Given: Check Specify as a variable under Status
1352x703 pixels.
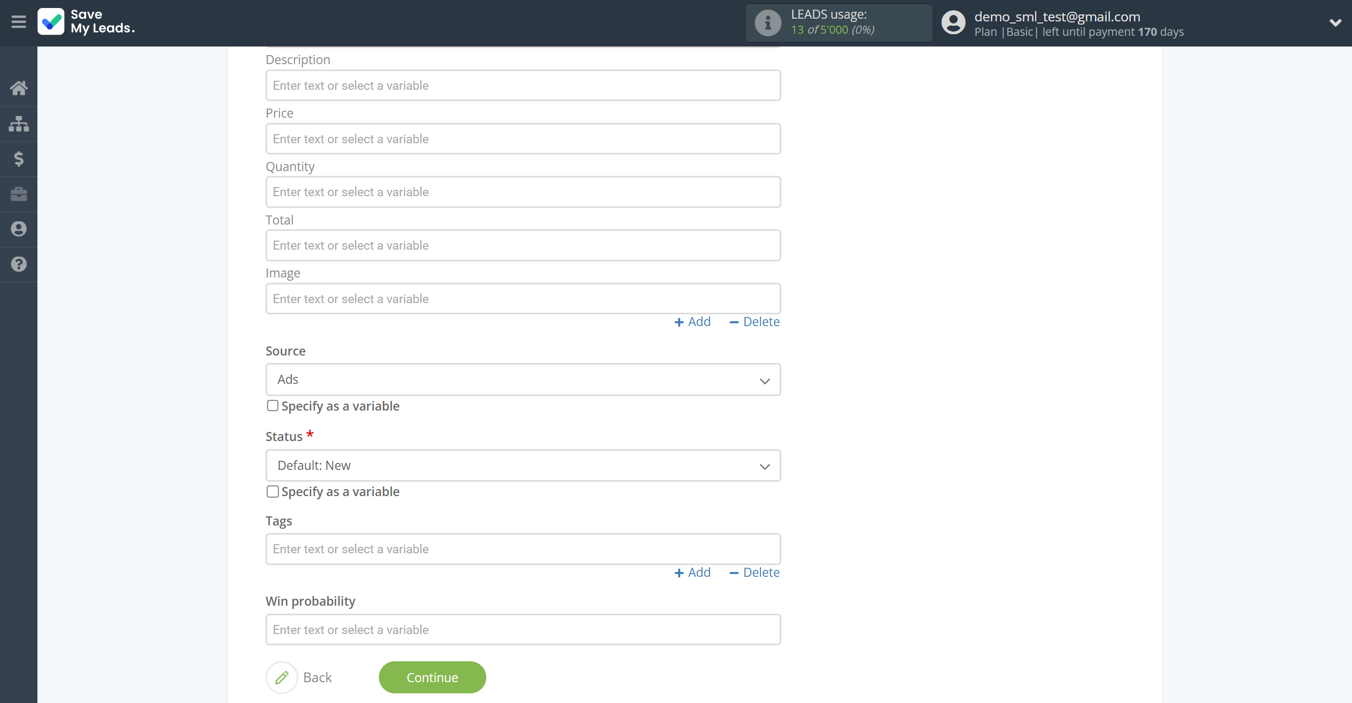Looking at the screenshot, I should [x=273, y=492].
